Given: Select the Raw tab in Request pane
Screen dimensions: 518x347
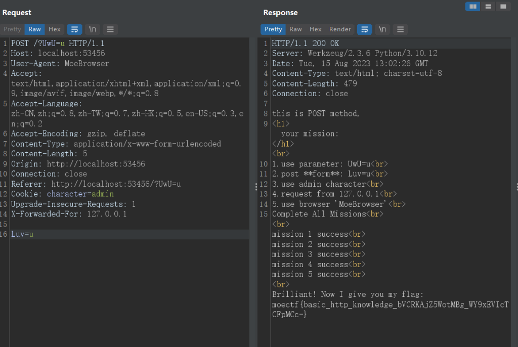Looking at the screenshot, I should click(x=35, y=29).
